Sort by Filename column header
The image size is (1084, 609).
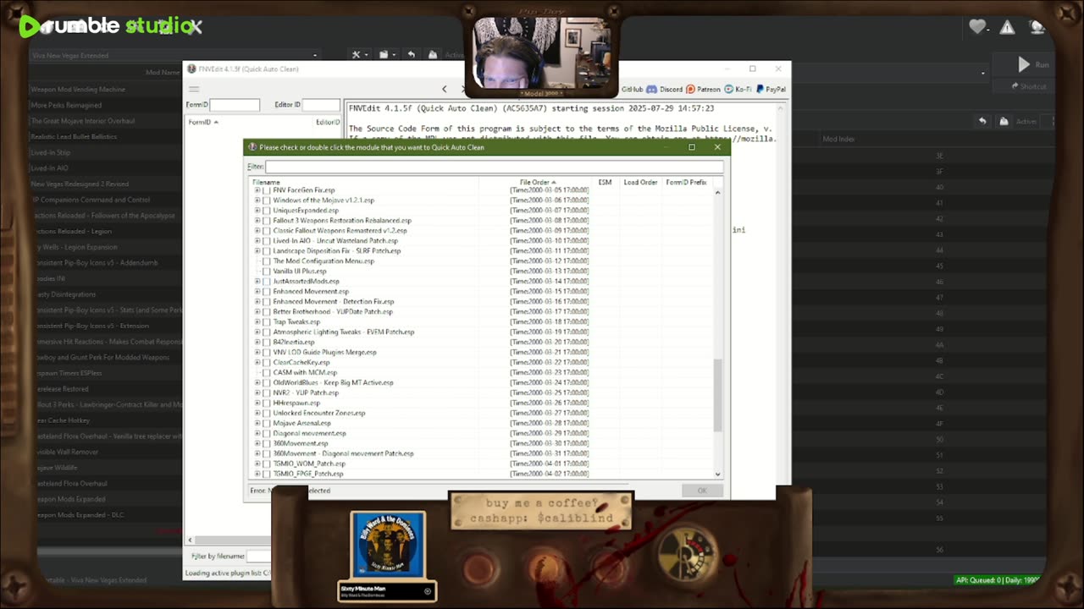coord(266,182)
